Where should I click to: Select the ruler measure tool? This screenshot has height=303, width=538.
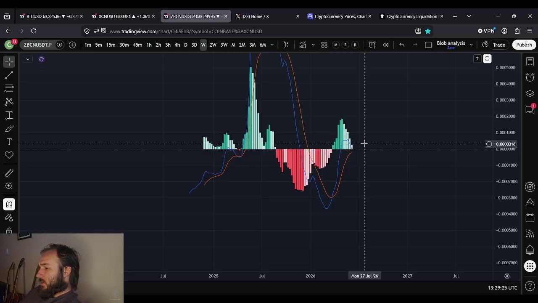[x=9, y=173]
